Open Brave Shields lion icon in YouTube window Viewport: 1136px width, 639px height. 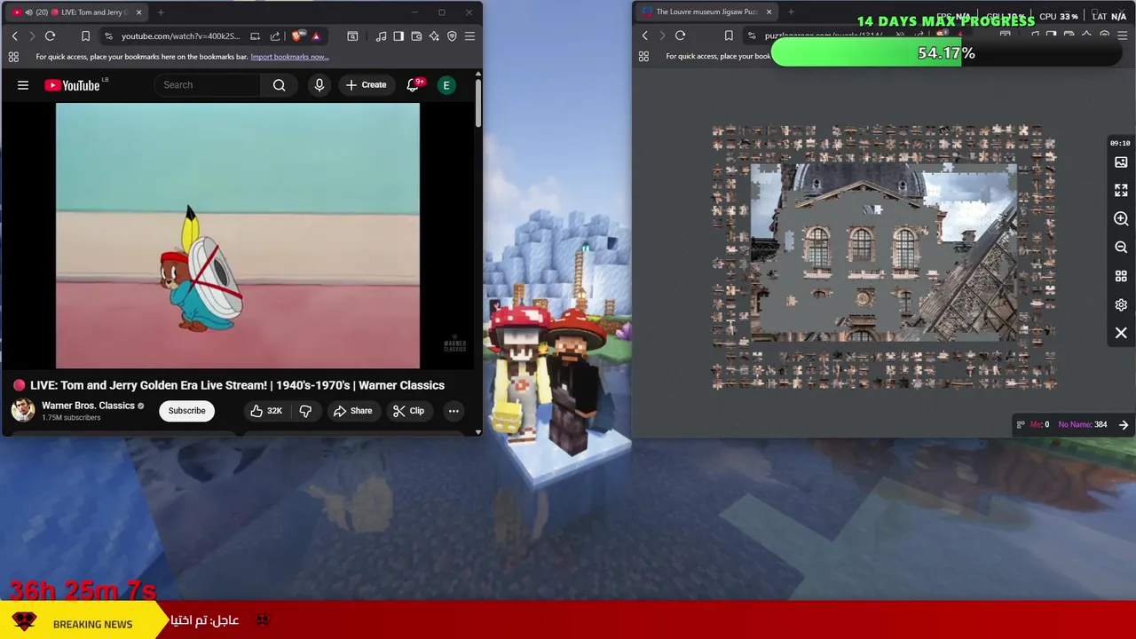point(298,36)
